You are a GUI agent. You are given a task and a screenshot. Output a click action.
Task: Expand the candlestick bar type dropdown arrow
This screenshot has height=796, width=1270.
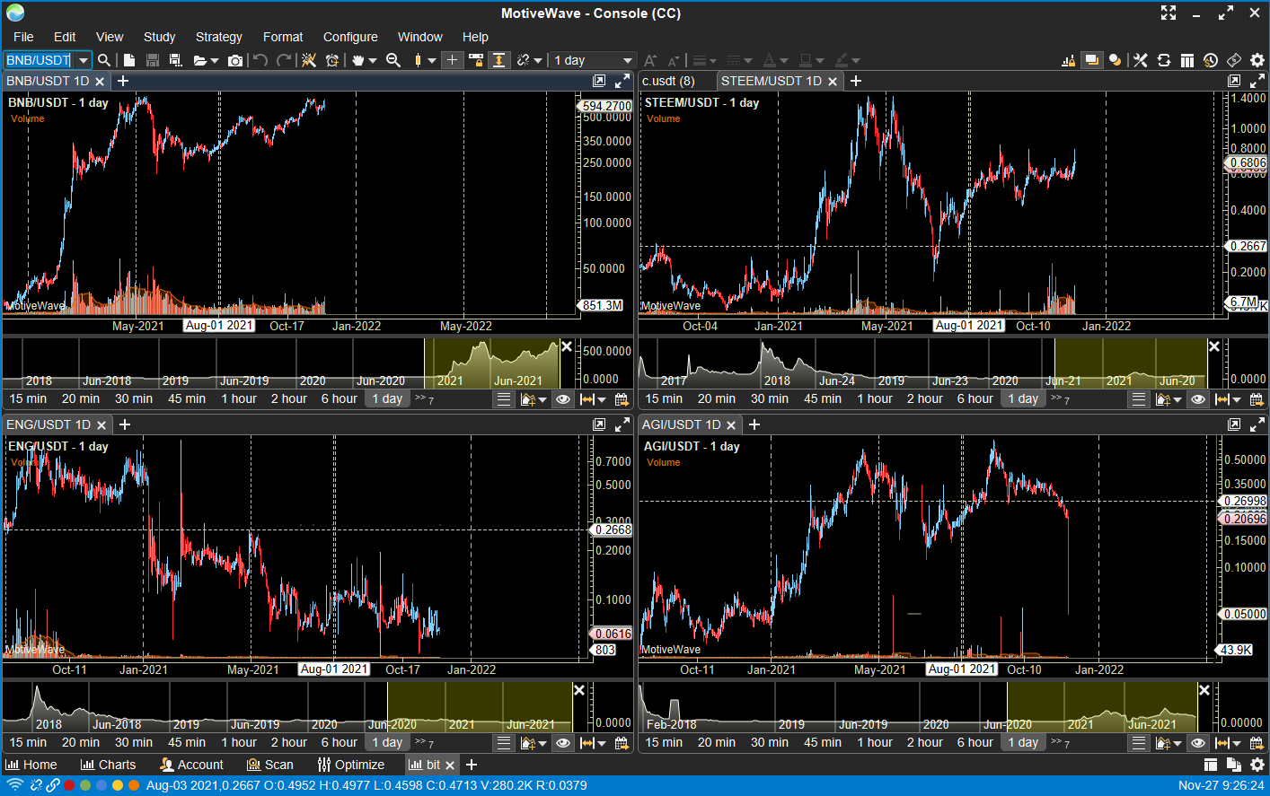click(432, 61)
